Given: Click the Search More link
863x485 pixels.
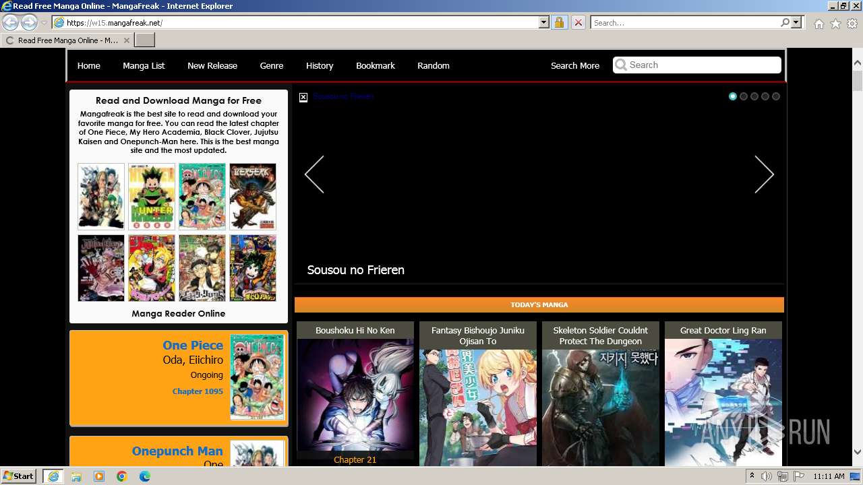Looking at the screenshot, I should (x=575, y=65).
